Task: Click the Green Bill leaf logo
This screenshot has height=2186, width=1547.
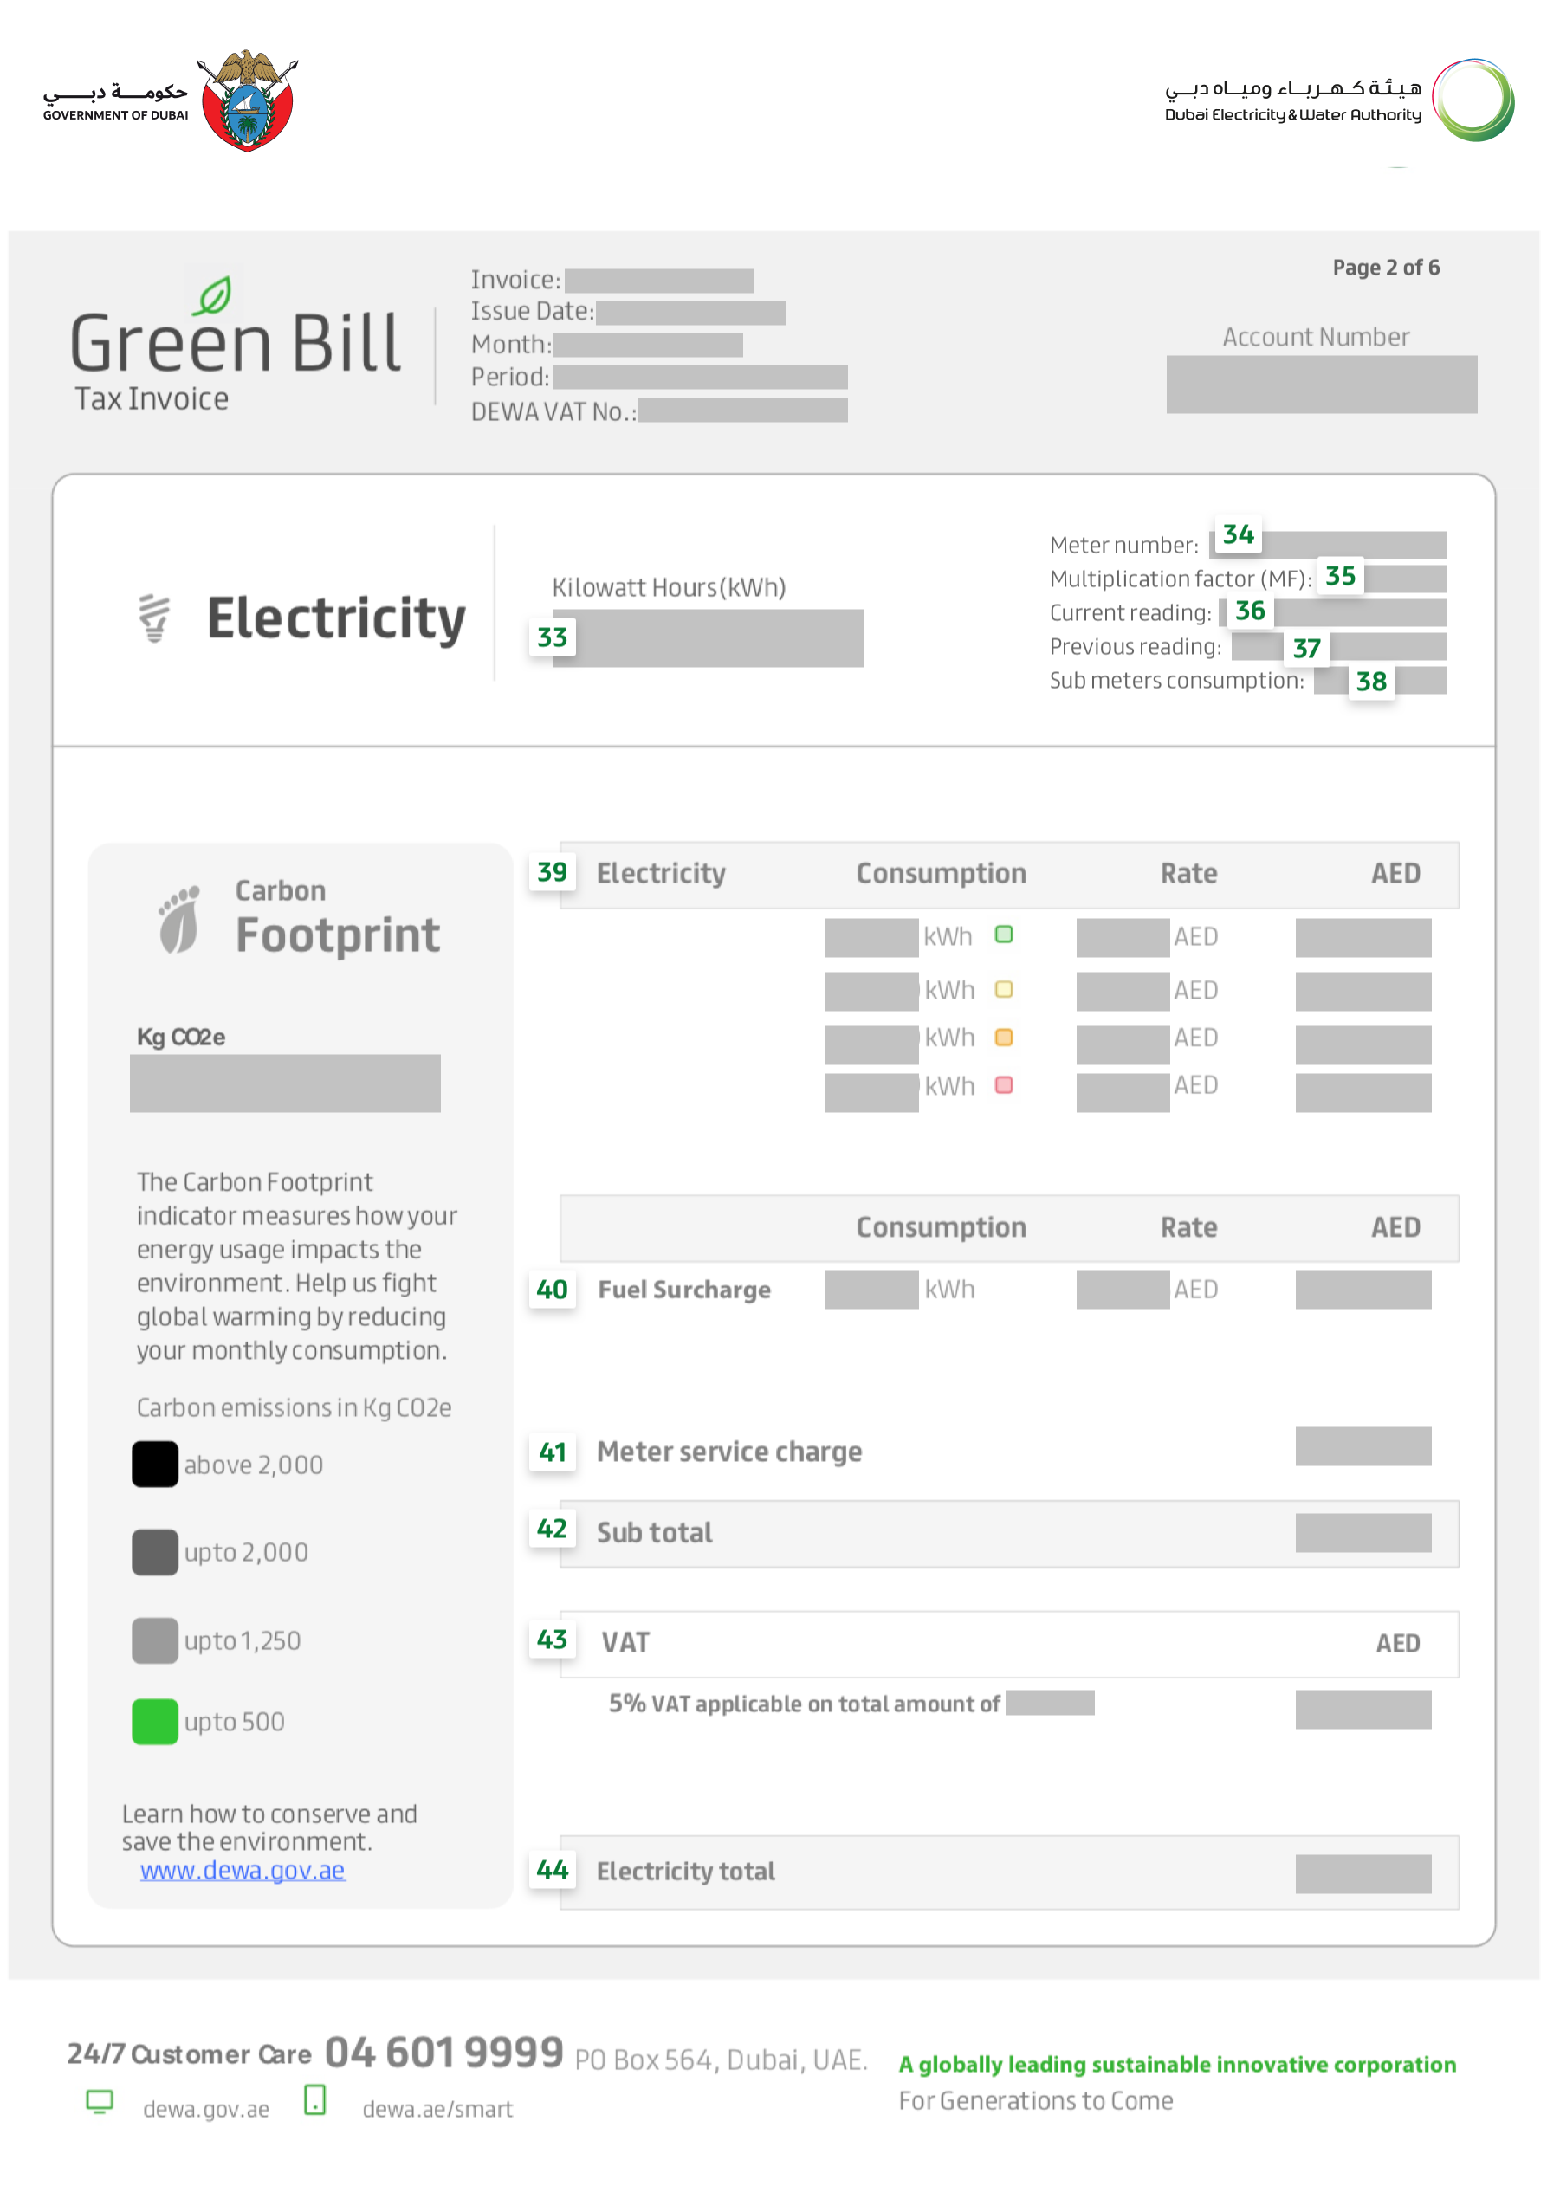Action: (216, 295)
